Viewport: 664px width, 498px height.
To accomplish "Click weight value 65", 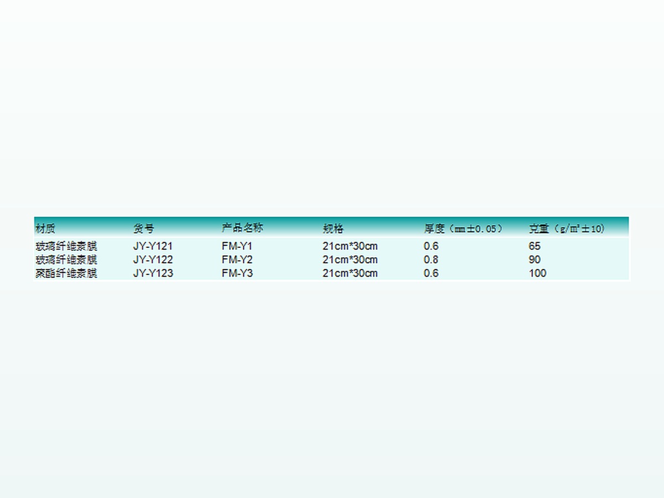I will 535,246.
